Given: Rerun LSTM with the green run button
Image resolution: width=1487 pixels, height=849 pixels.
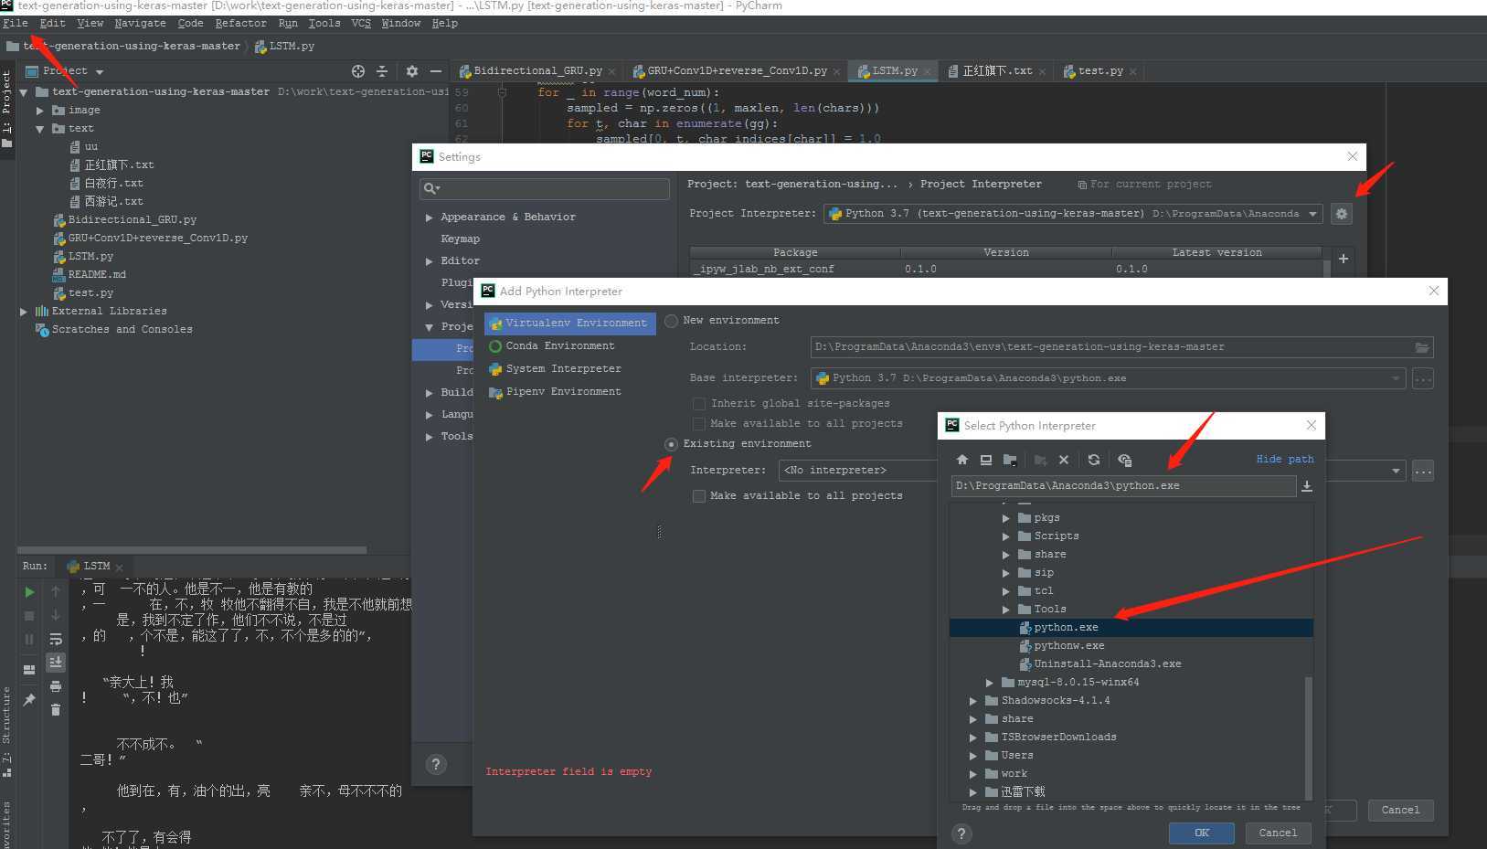Looking at the screenshot, I should point(29,592).
